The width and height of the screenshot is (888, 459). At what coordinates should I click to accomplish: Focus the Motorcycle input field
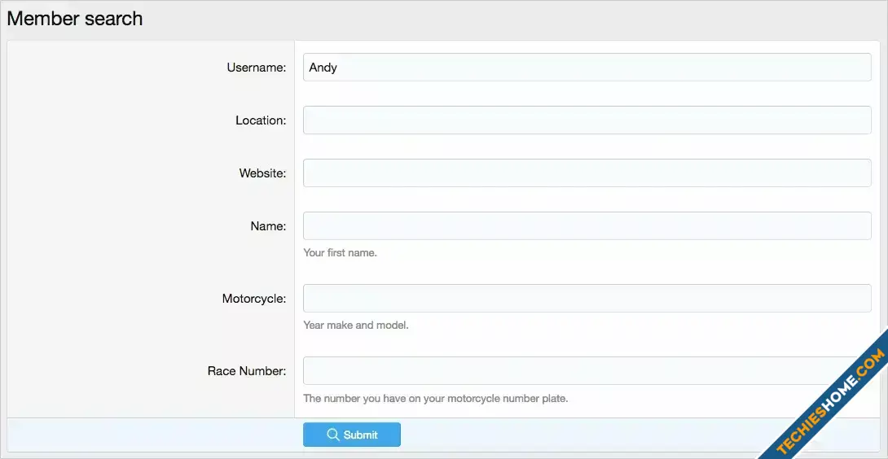click(x=587, y=299)
